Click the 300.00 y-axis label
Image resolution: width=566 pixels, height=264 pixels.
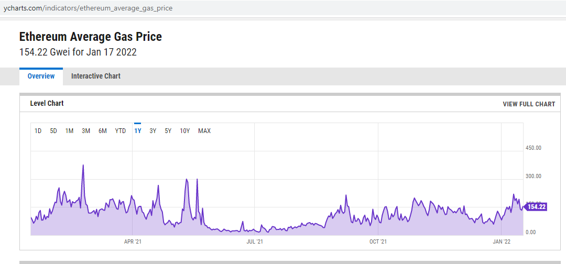[533, 176]
